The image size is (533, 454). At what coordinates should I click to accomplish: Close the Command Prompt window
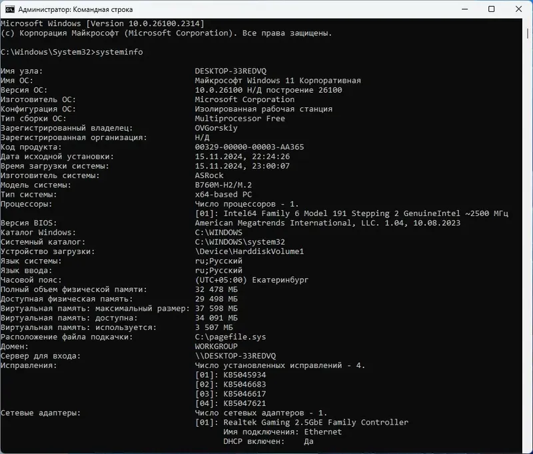tap(518, 9)
